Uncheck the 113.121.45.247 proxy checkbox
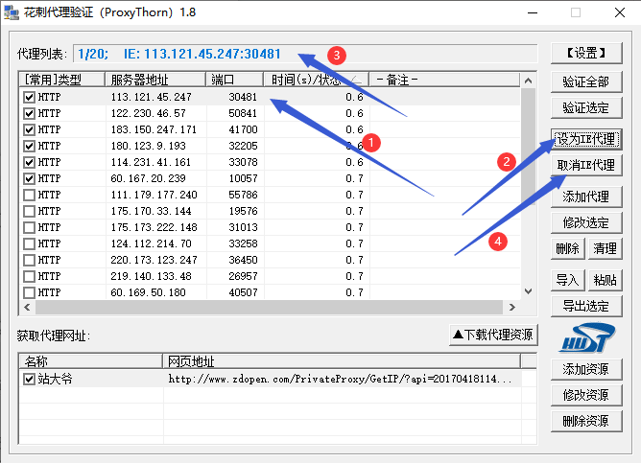The height and width of the screenshot is (463, 641). coord(29,97)
